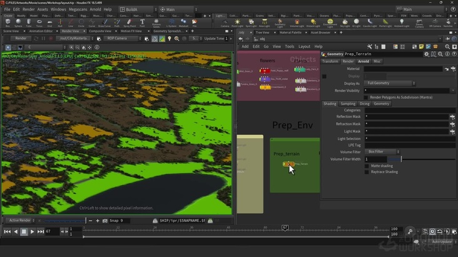
Task: Add an Environment Light from the shelf
Action: [x=330, y=22]
